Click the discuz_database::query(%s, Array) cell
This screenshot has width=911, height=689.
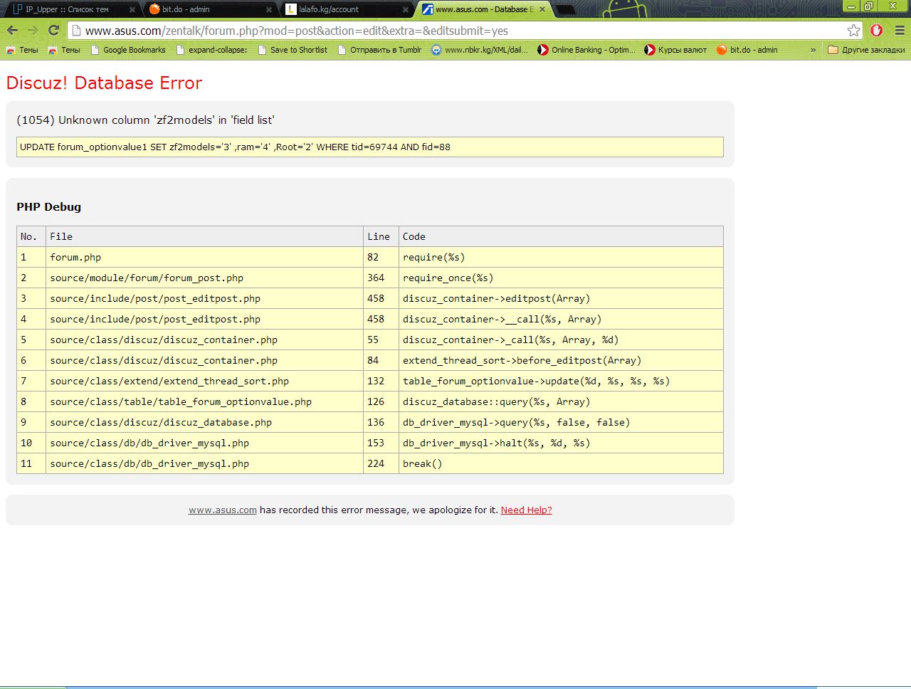pos(561,401)
